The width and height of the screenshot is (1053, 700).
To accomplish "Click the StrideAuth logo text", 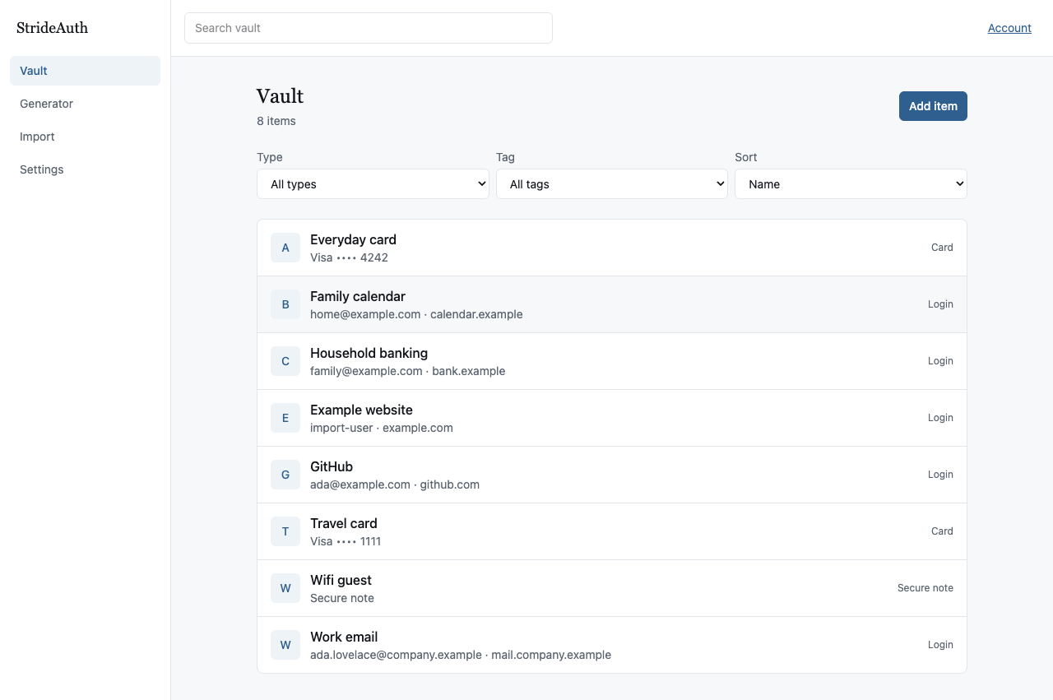I will click(x=52, y=28).
